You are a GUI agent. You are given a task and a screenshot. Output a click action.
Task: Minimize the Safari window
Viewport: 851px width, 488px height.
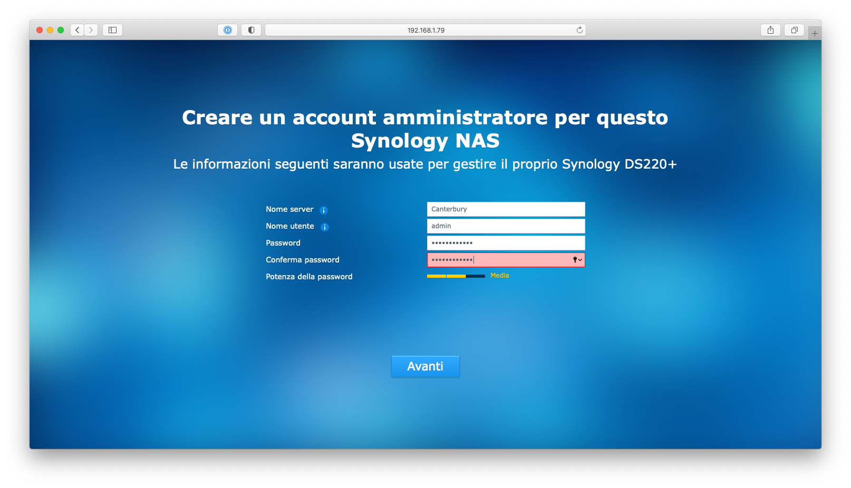point(50,30)
